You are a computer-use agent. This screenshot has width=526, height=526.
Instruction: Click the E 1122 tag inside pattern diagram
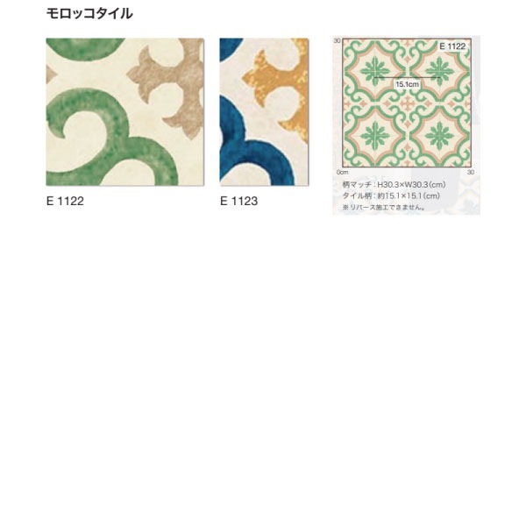click(452, 46)
